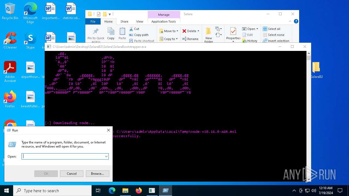The height and width of the screenshot is (196, 349).
Task: Click Copy path in ribbon
Action: (x=139, y=35)
